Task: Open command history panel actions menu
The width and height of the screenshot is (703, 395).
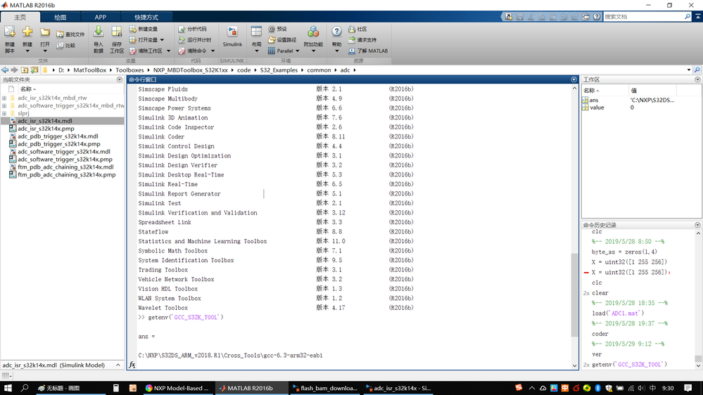Action: tap(697, 226)
